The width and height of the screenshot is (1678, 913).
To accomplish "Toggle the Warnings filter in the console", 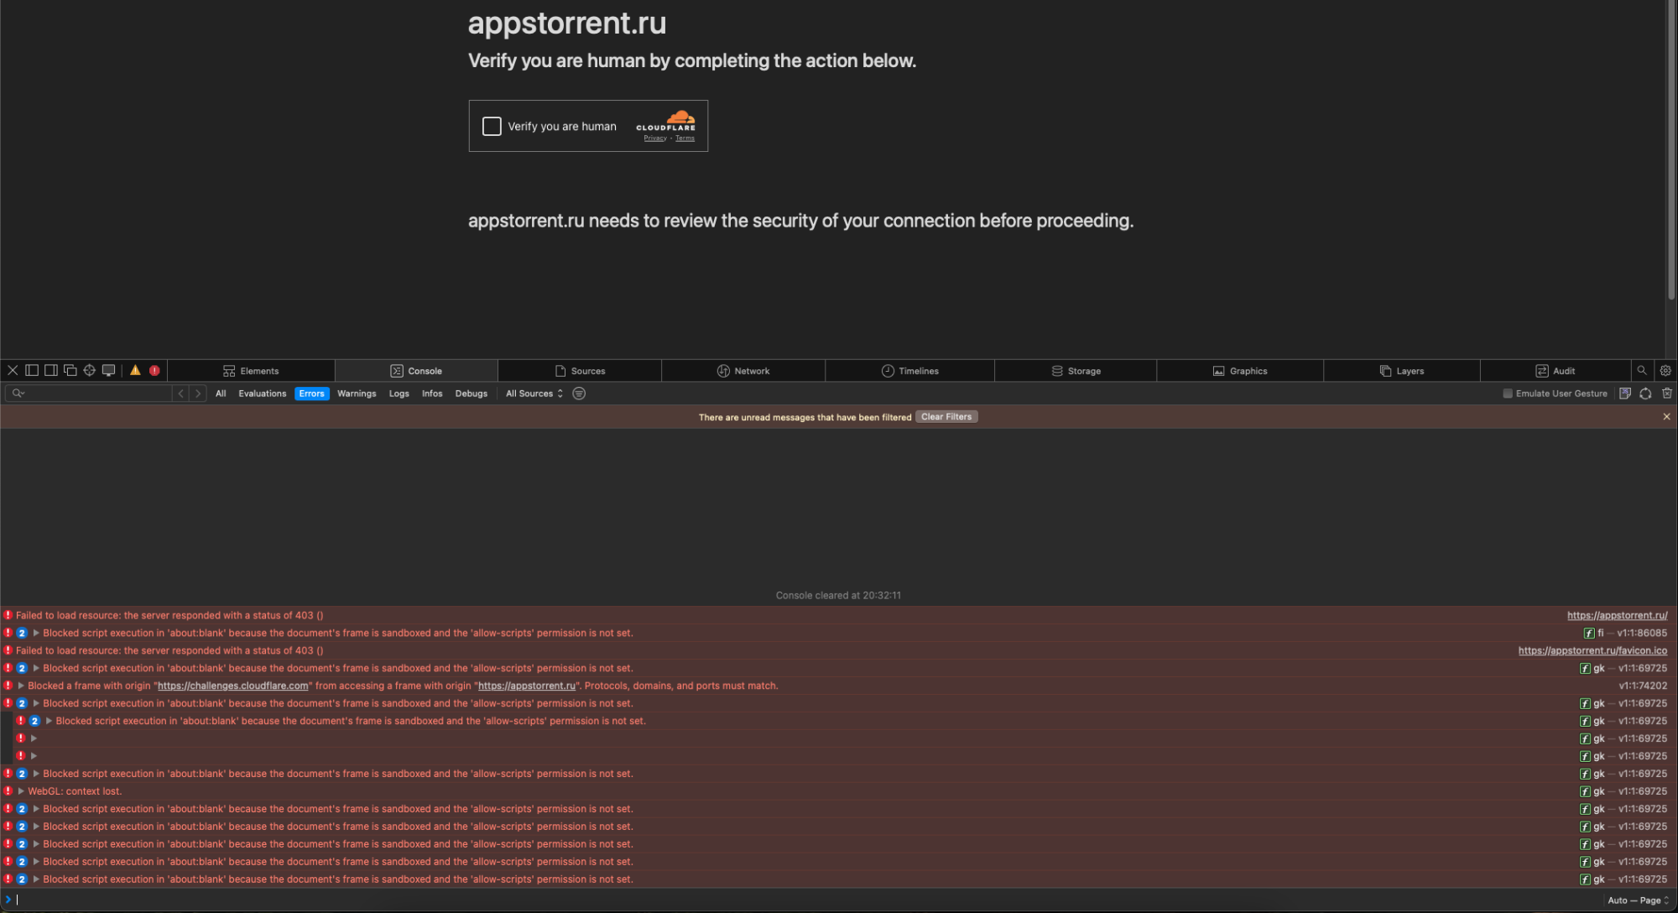I will pyautogui.click(x=357, y=394).
